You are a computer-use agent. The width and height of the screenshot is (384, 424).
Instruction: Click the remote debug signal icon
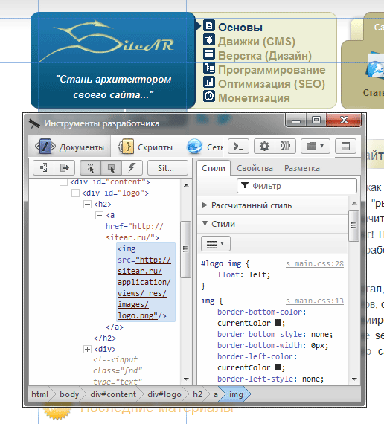(285, 147)
